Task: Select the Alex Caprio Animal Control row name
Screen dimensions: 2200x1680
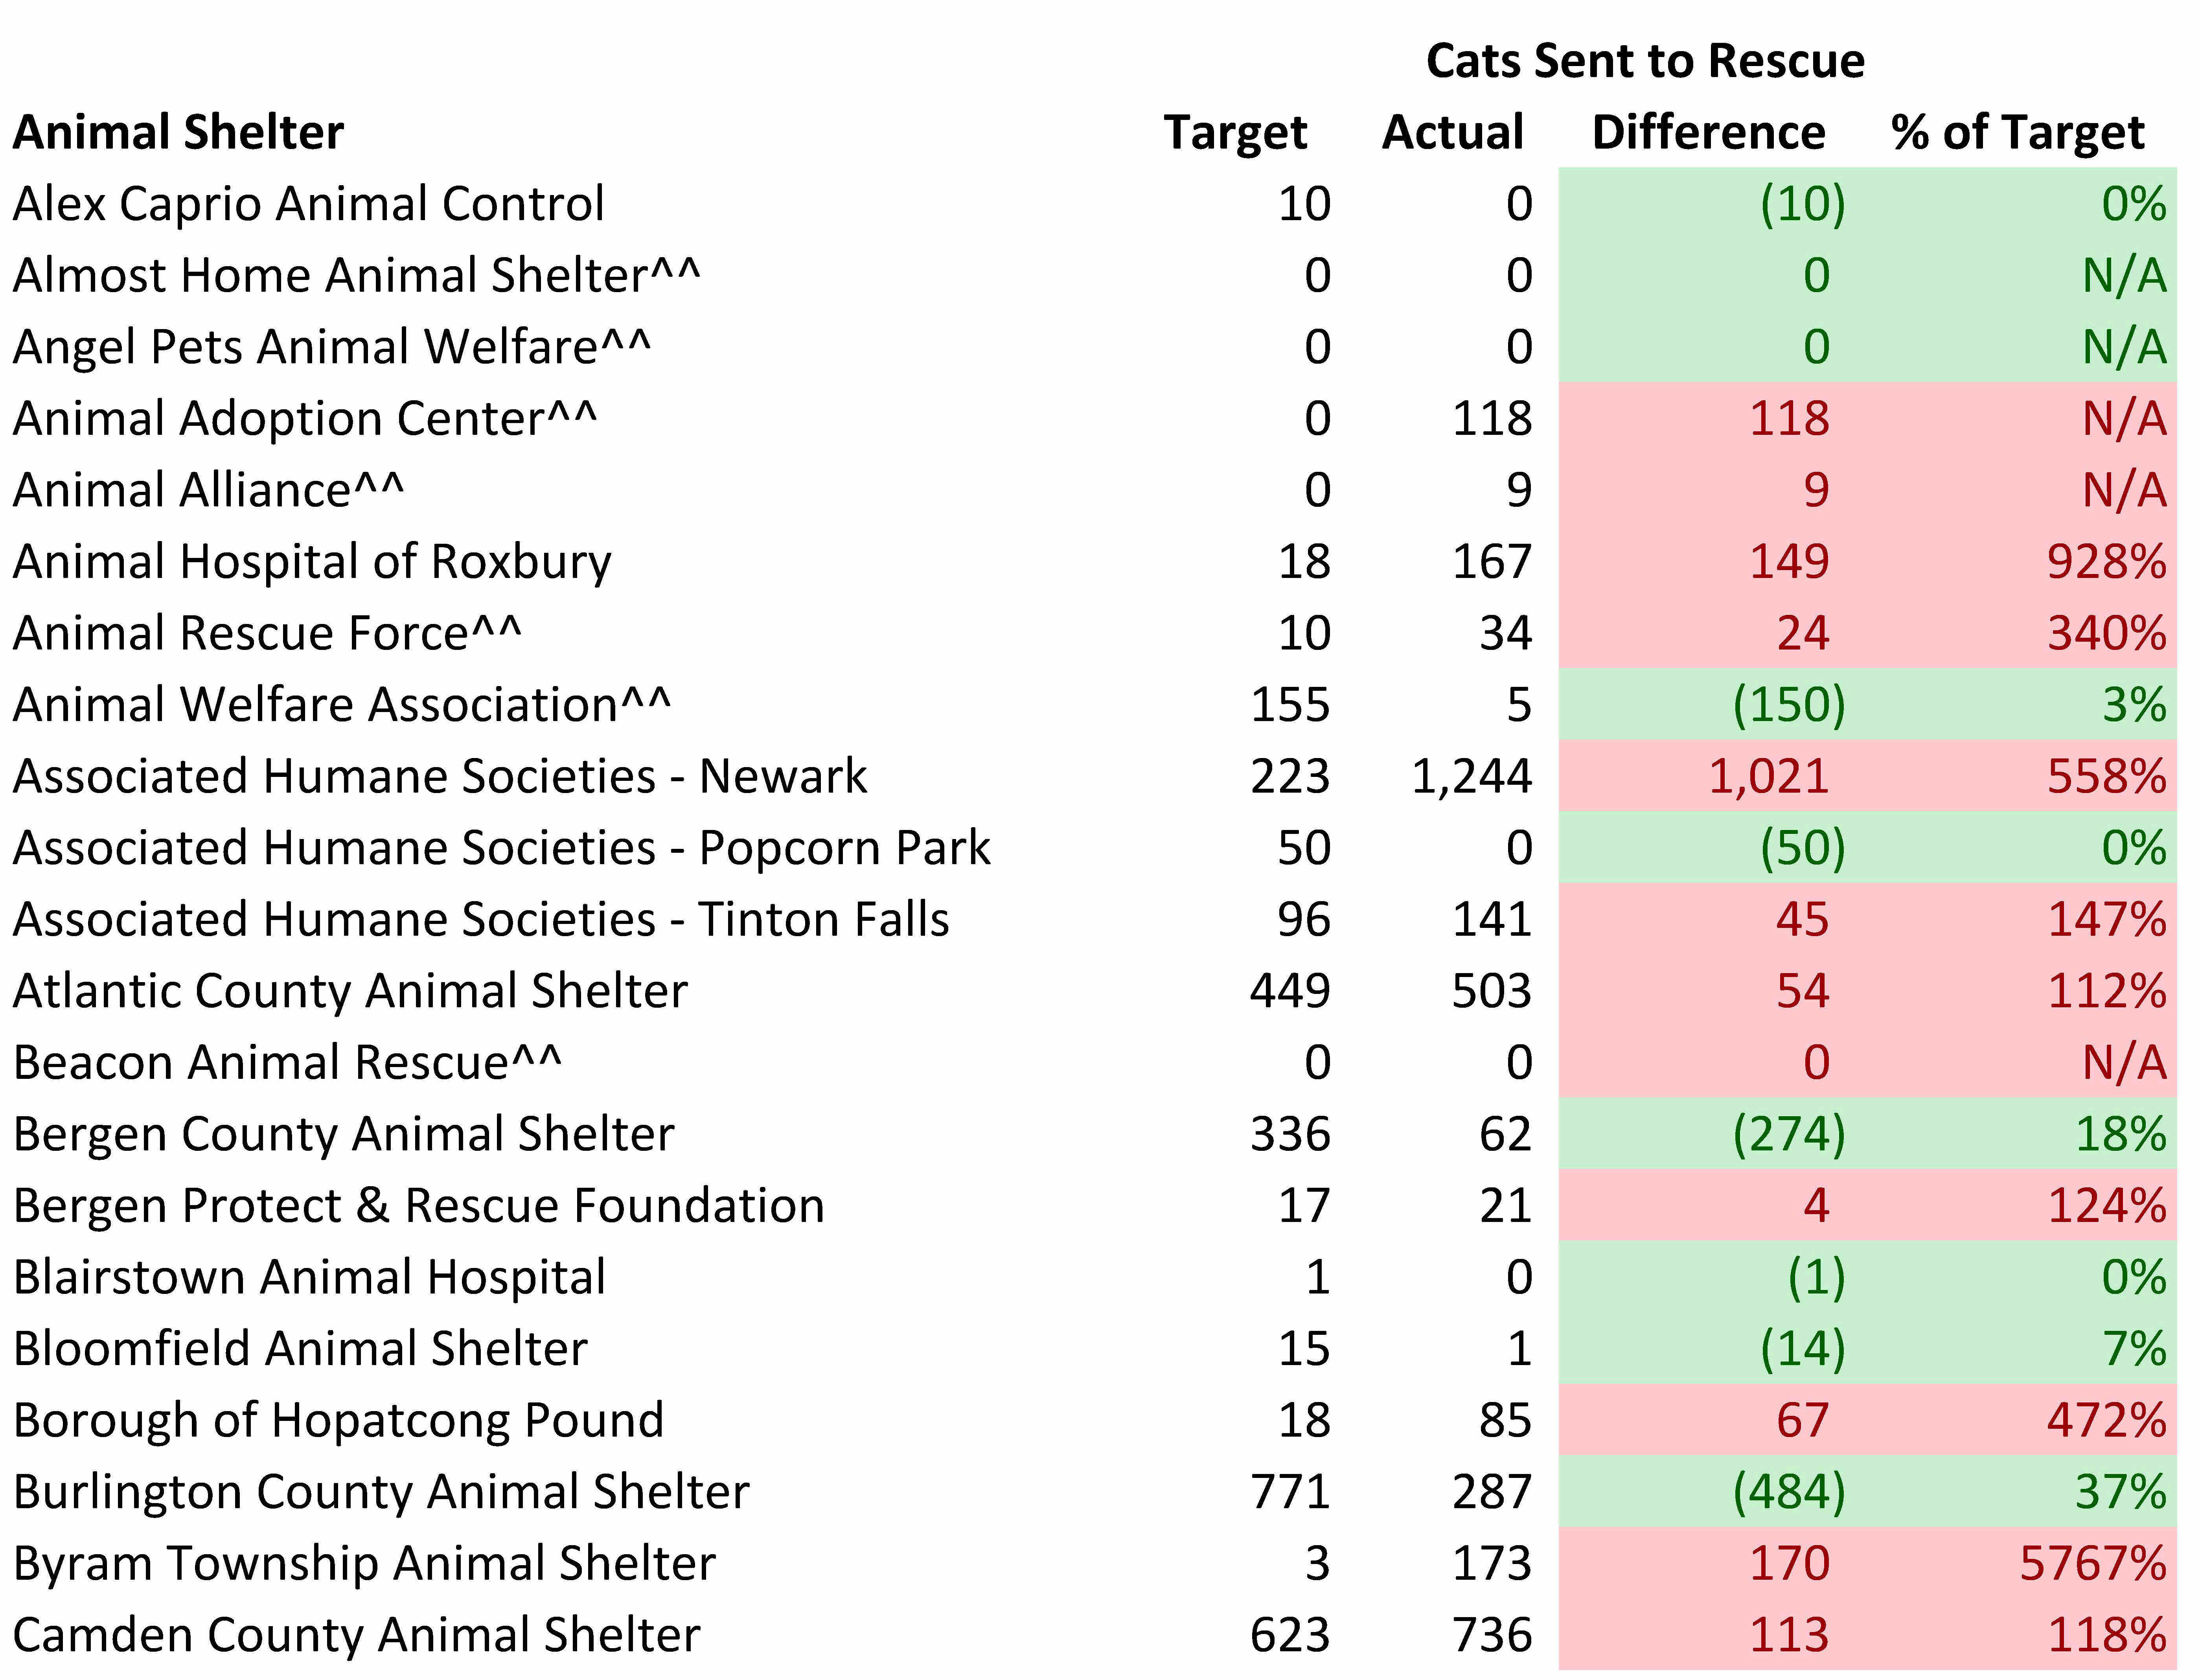Action: click(x=308, y=204)
